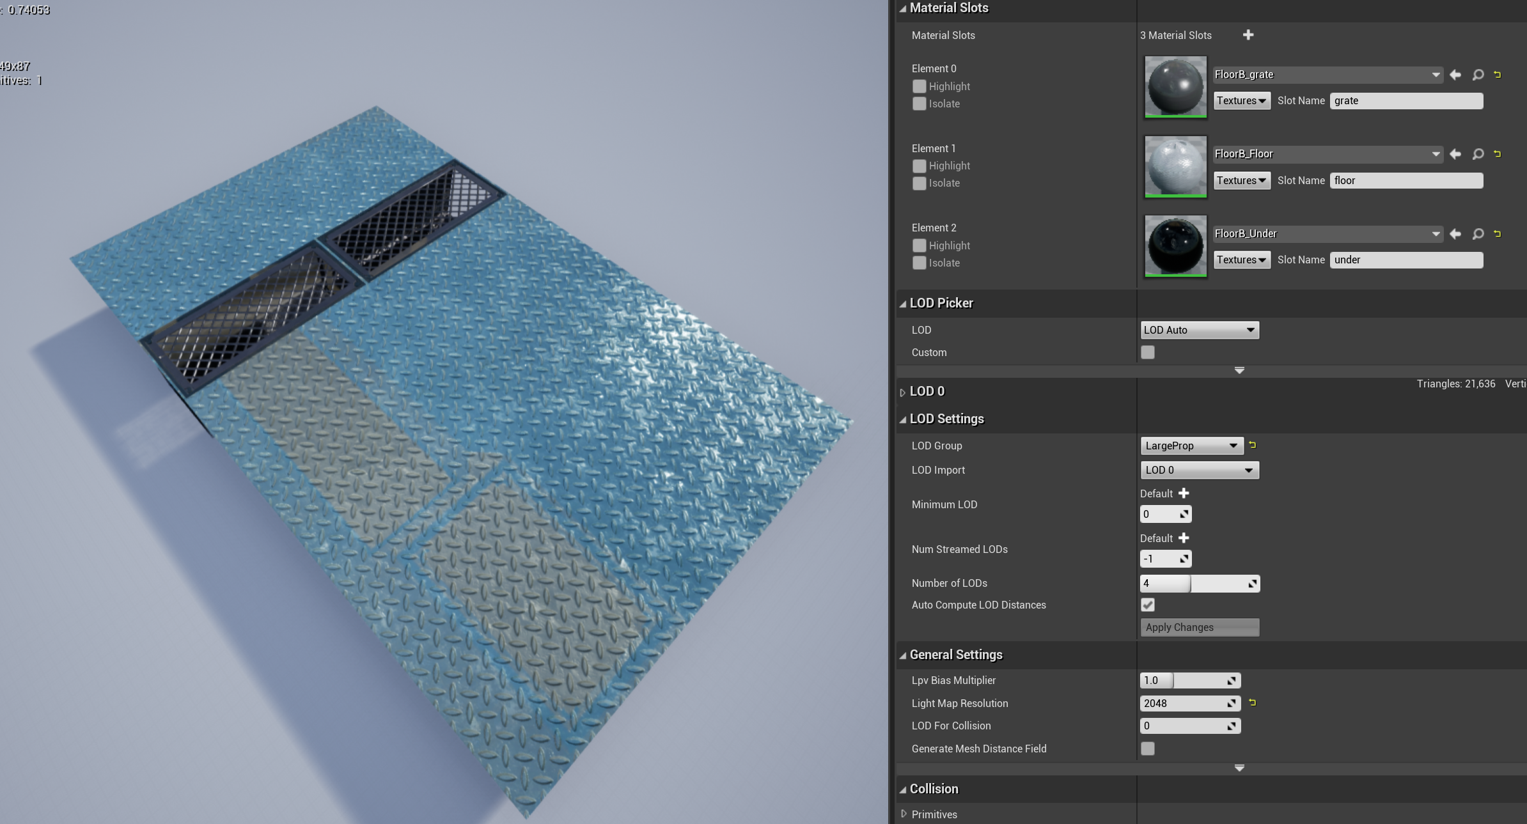Add platform override for Num Streamed LODs
The width and height of the screenshot is (1527, 824).
(x=1184, y=538)
